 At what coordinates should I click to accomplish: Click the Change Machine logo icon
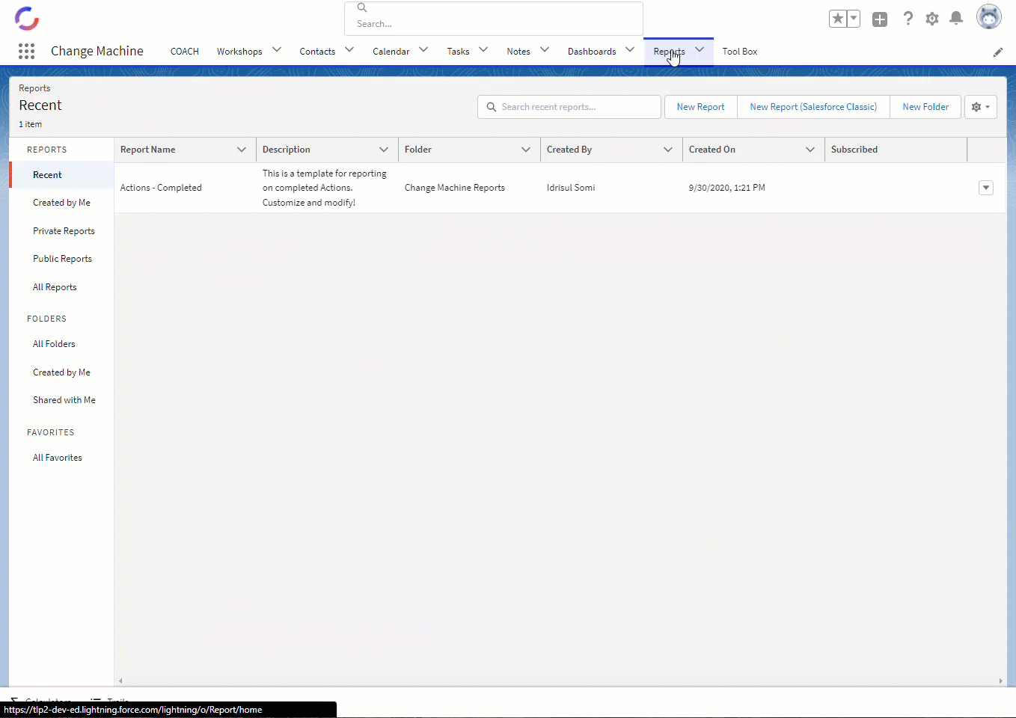point(27,18)
